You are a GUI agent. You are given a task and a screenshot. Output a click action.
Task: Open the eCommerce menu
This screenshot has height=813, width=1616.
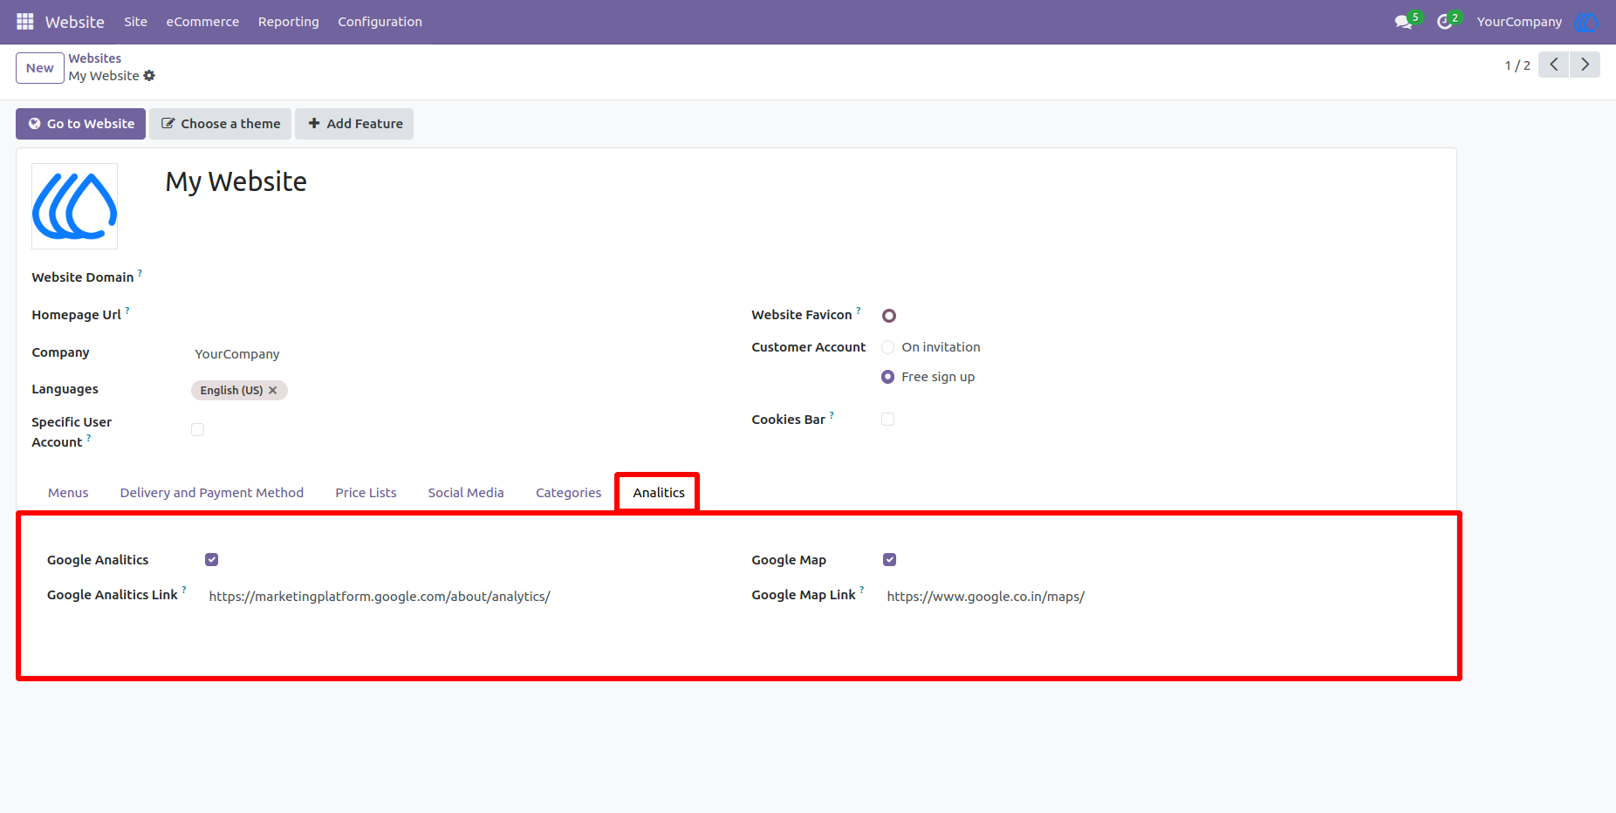[x=202, y=22]
